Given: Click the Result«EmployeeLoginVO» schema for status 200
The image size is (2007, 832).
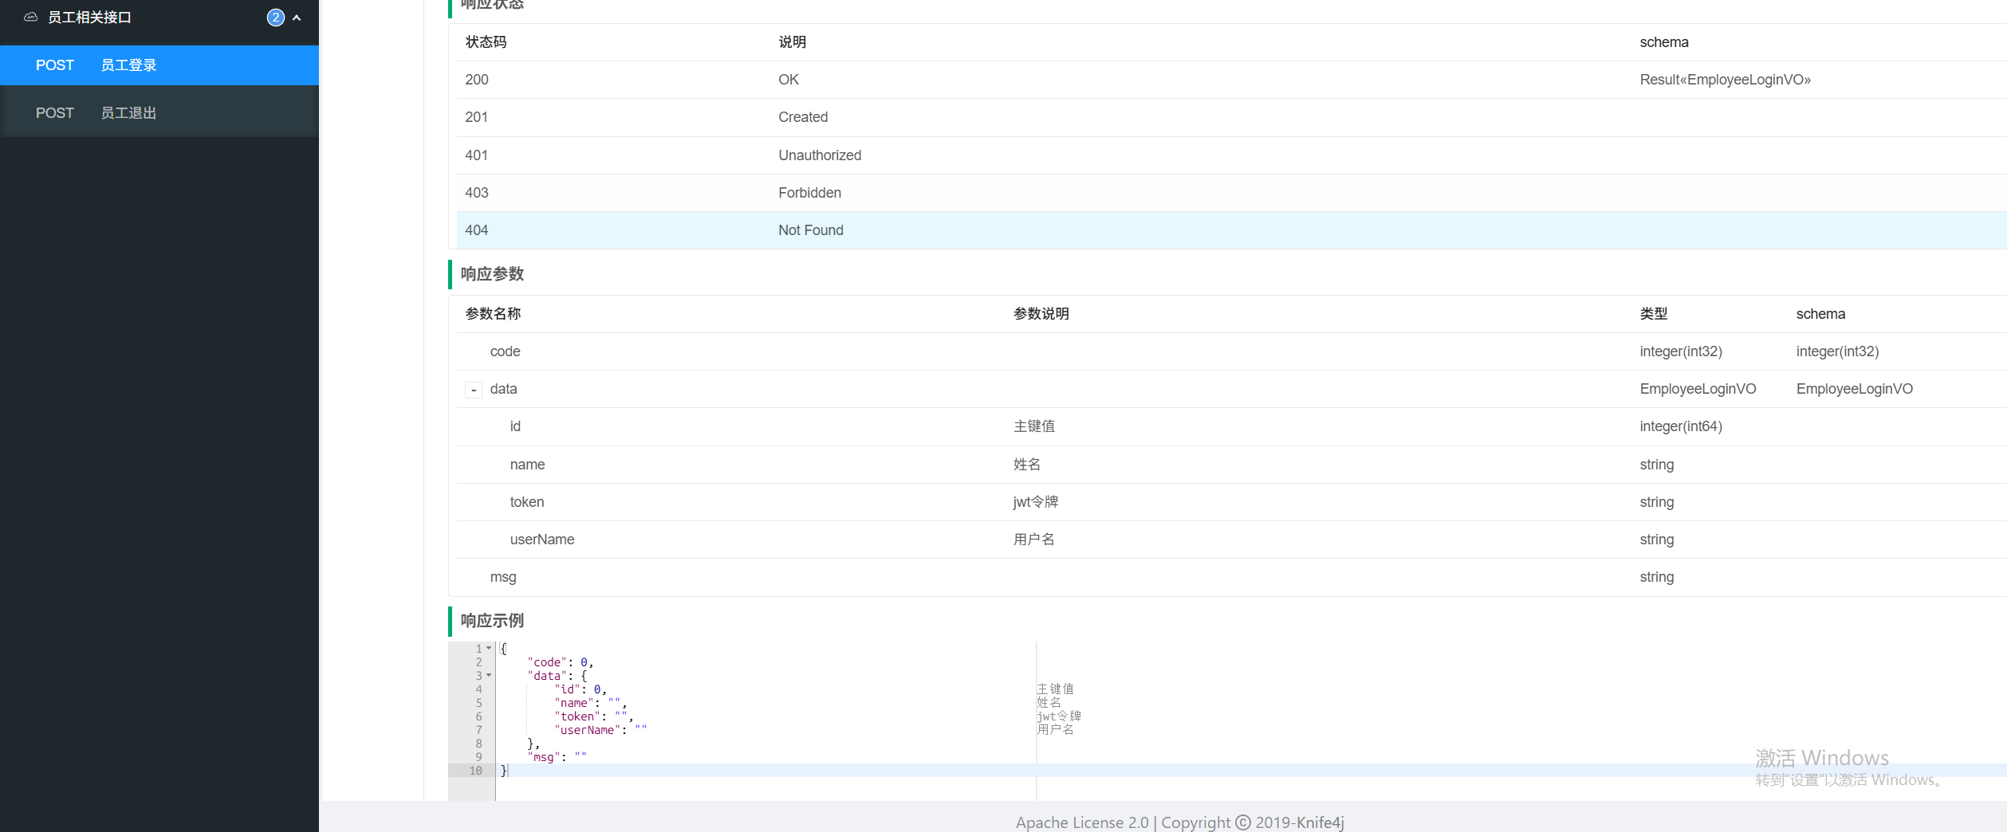Looking at the screenshot, I should (x=1725, y=80).
